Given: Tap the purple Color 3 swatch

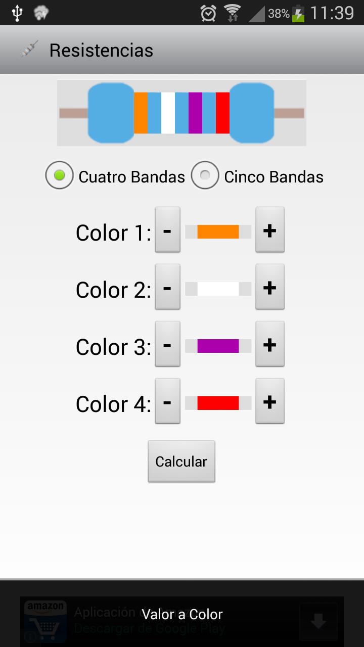Looking at the screenshot, I should click(218, 346).
